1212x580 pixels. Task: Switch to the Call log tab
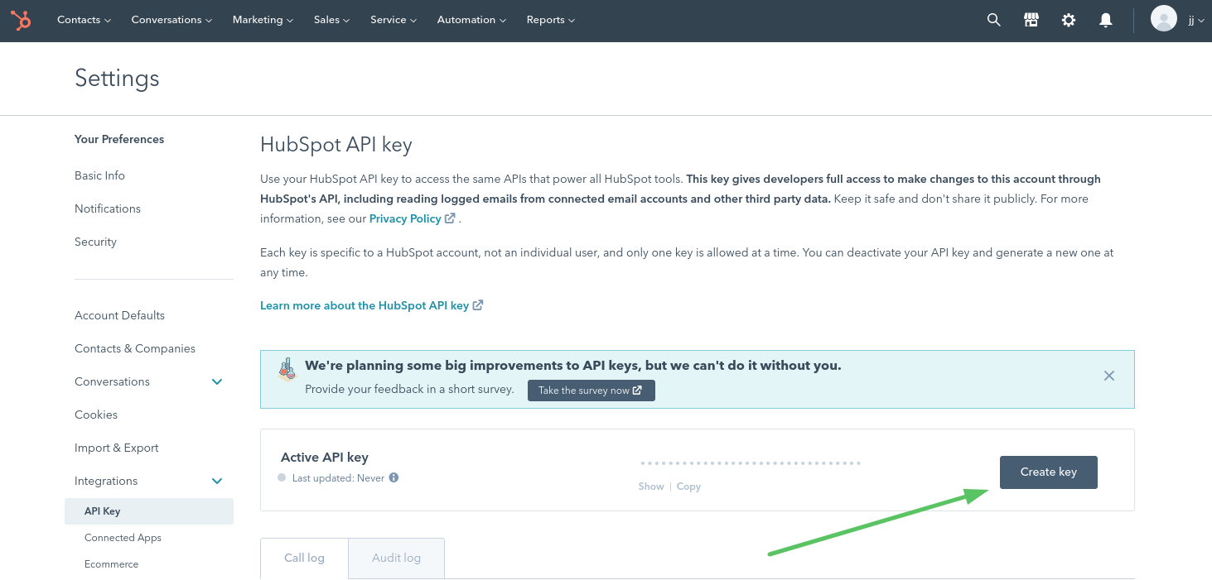304,558
